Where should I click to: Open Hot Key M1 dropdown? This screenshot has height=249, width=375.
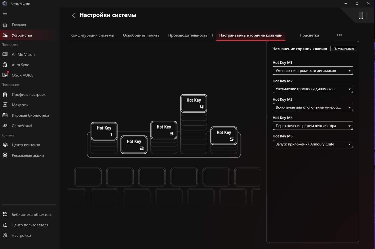(x=313, y=71)
